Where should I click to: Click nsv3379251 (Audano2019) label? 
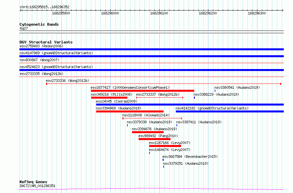(x=186, y=163)
